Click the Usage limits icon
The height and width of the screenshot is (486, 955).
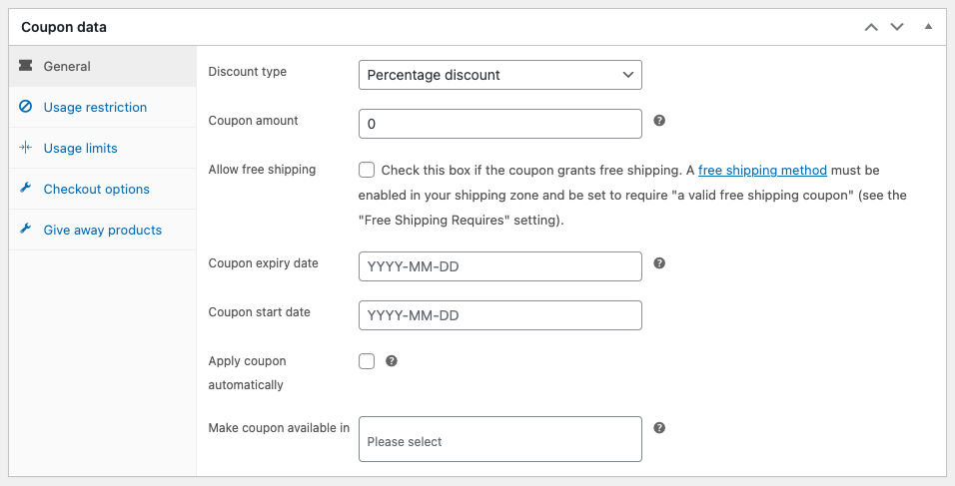pyautogui.click(x=26, y=148)
